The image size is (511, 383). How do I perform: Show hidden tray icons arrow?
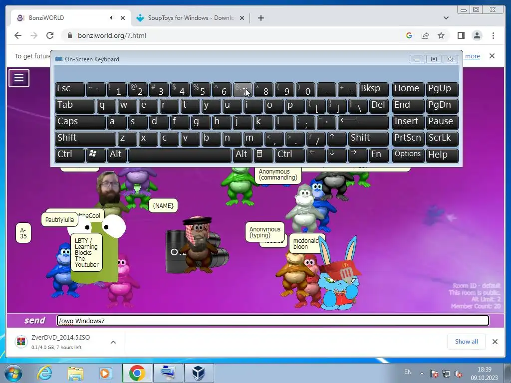pos(422,374)
